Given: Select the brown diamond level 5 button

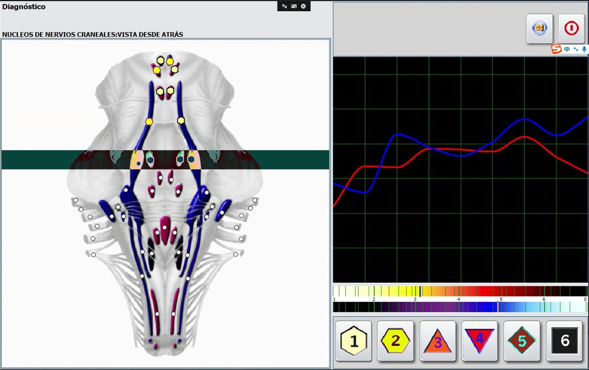Looking at the screenshot, I should [x=522, y=341].
